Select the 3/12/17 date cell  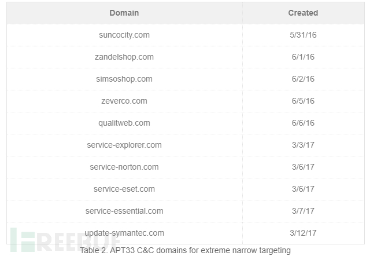[x=303, y=233]
